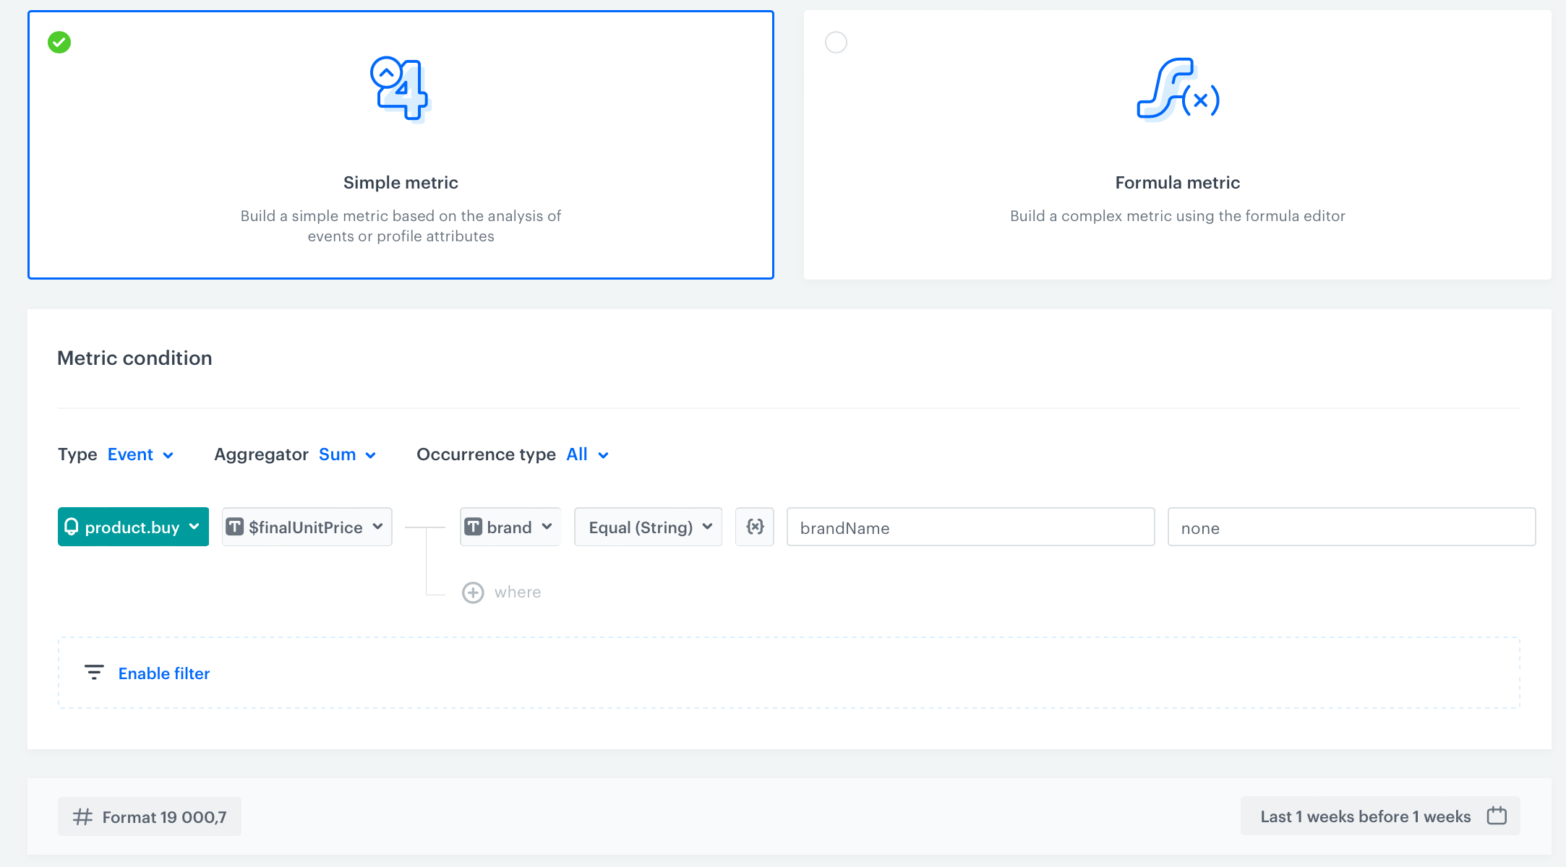Click the Format 19 000,7 button
The height and width of the screenshot is (867, 1566).
click(x=150, y=816)
